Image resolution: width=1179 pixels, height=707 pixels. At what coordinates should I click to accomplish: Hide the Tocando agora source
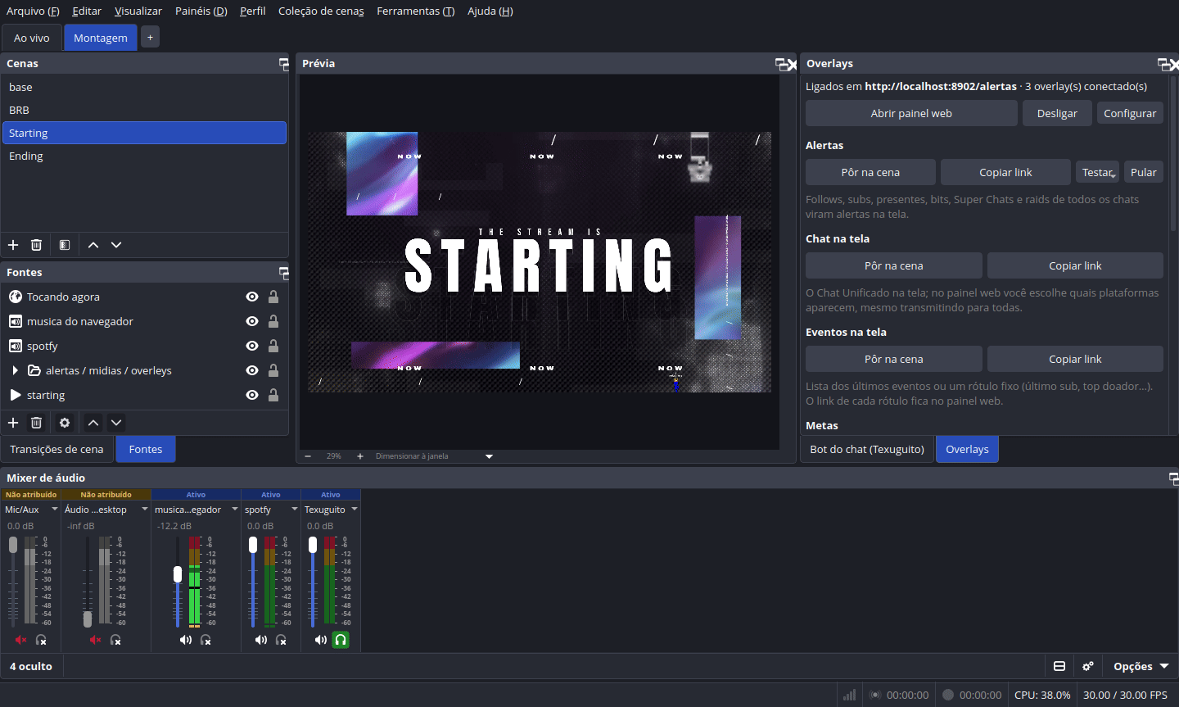coord(252,297)
